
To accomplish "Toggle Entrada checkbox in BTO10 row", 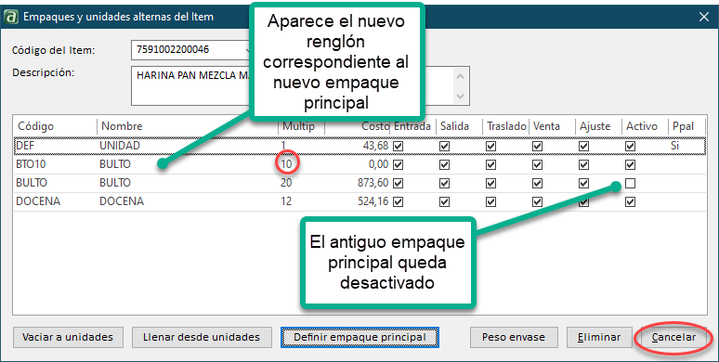I will [398, 164].
